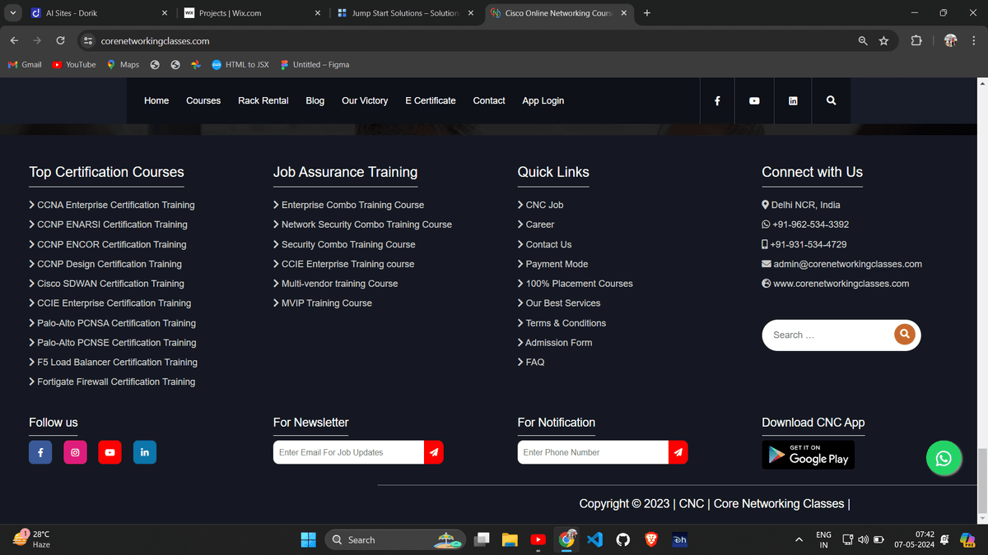Click the LinkedIn icon under Follow us
This screenshot has width=988, height=555.
[x=145, y=452]
